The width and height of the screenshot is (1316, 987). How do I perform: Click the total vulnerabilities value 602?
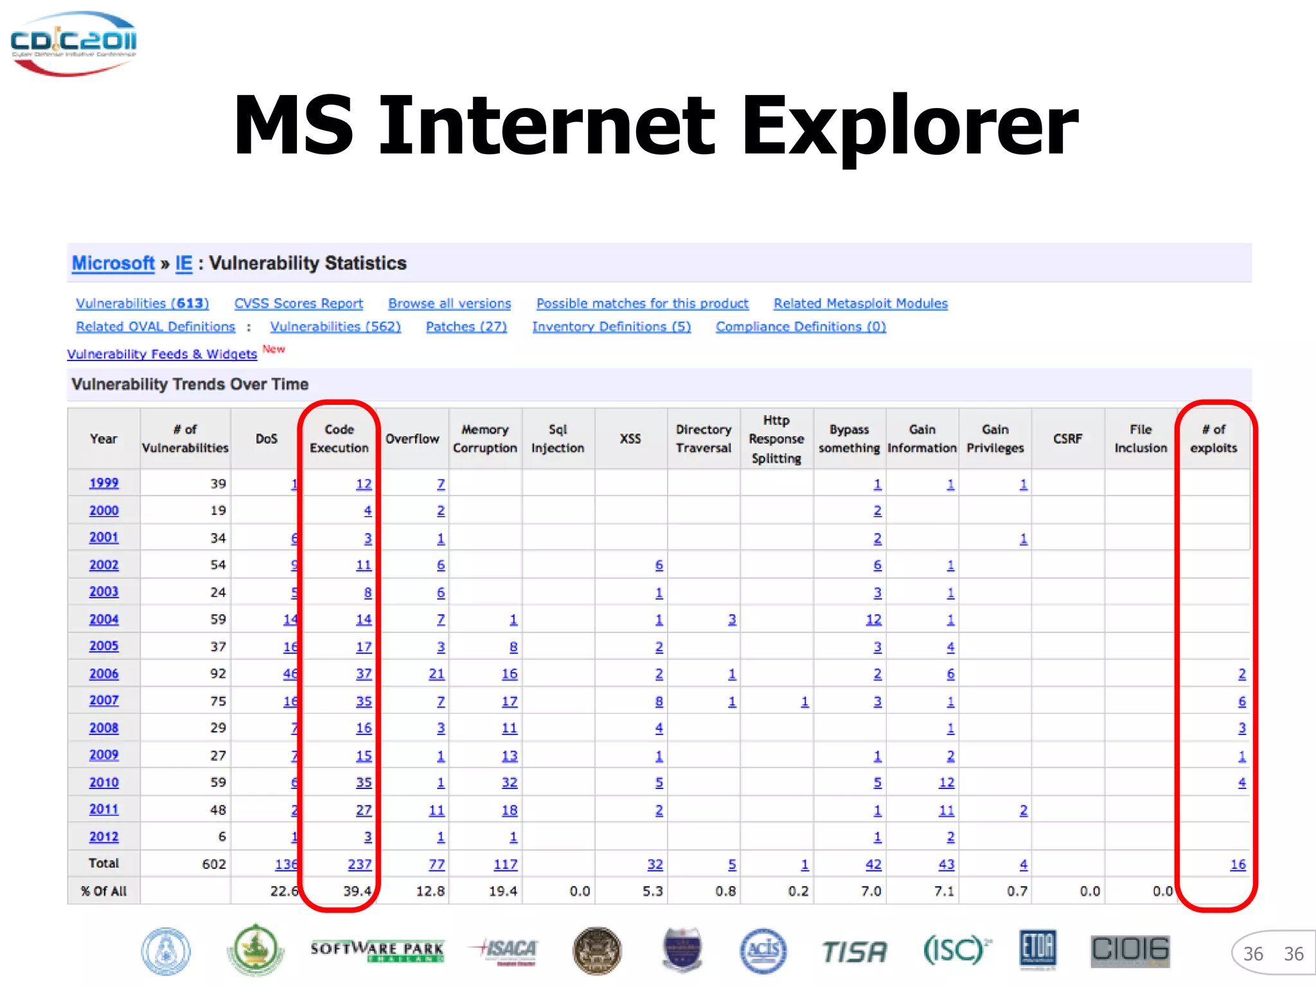tap(214, 864)
